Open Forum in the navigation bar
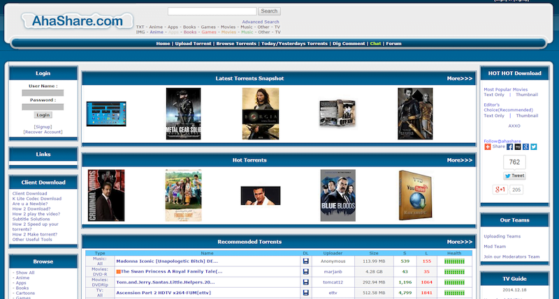559x299 pixels. pyautogui.click(x=393, y=43)
